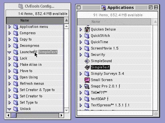Select the Lock folder icon

tap(16, 59)
